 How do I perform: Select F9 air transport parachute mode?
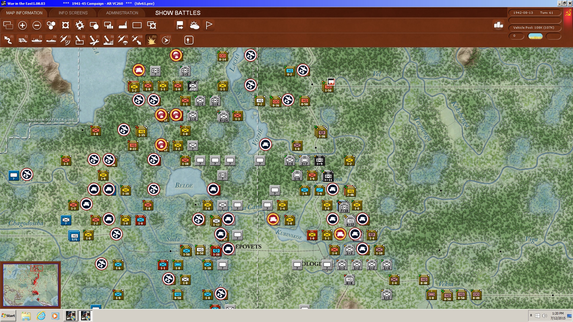click(x=123, y=40)
